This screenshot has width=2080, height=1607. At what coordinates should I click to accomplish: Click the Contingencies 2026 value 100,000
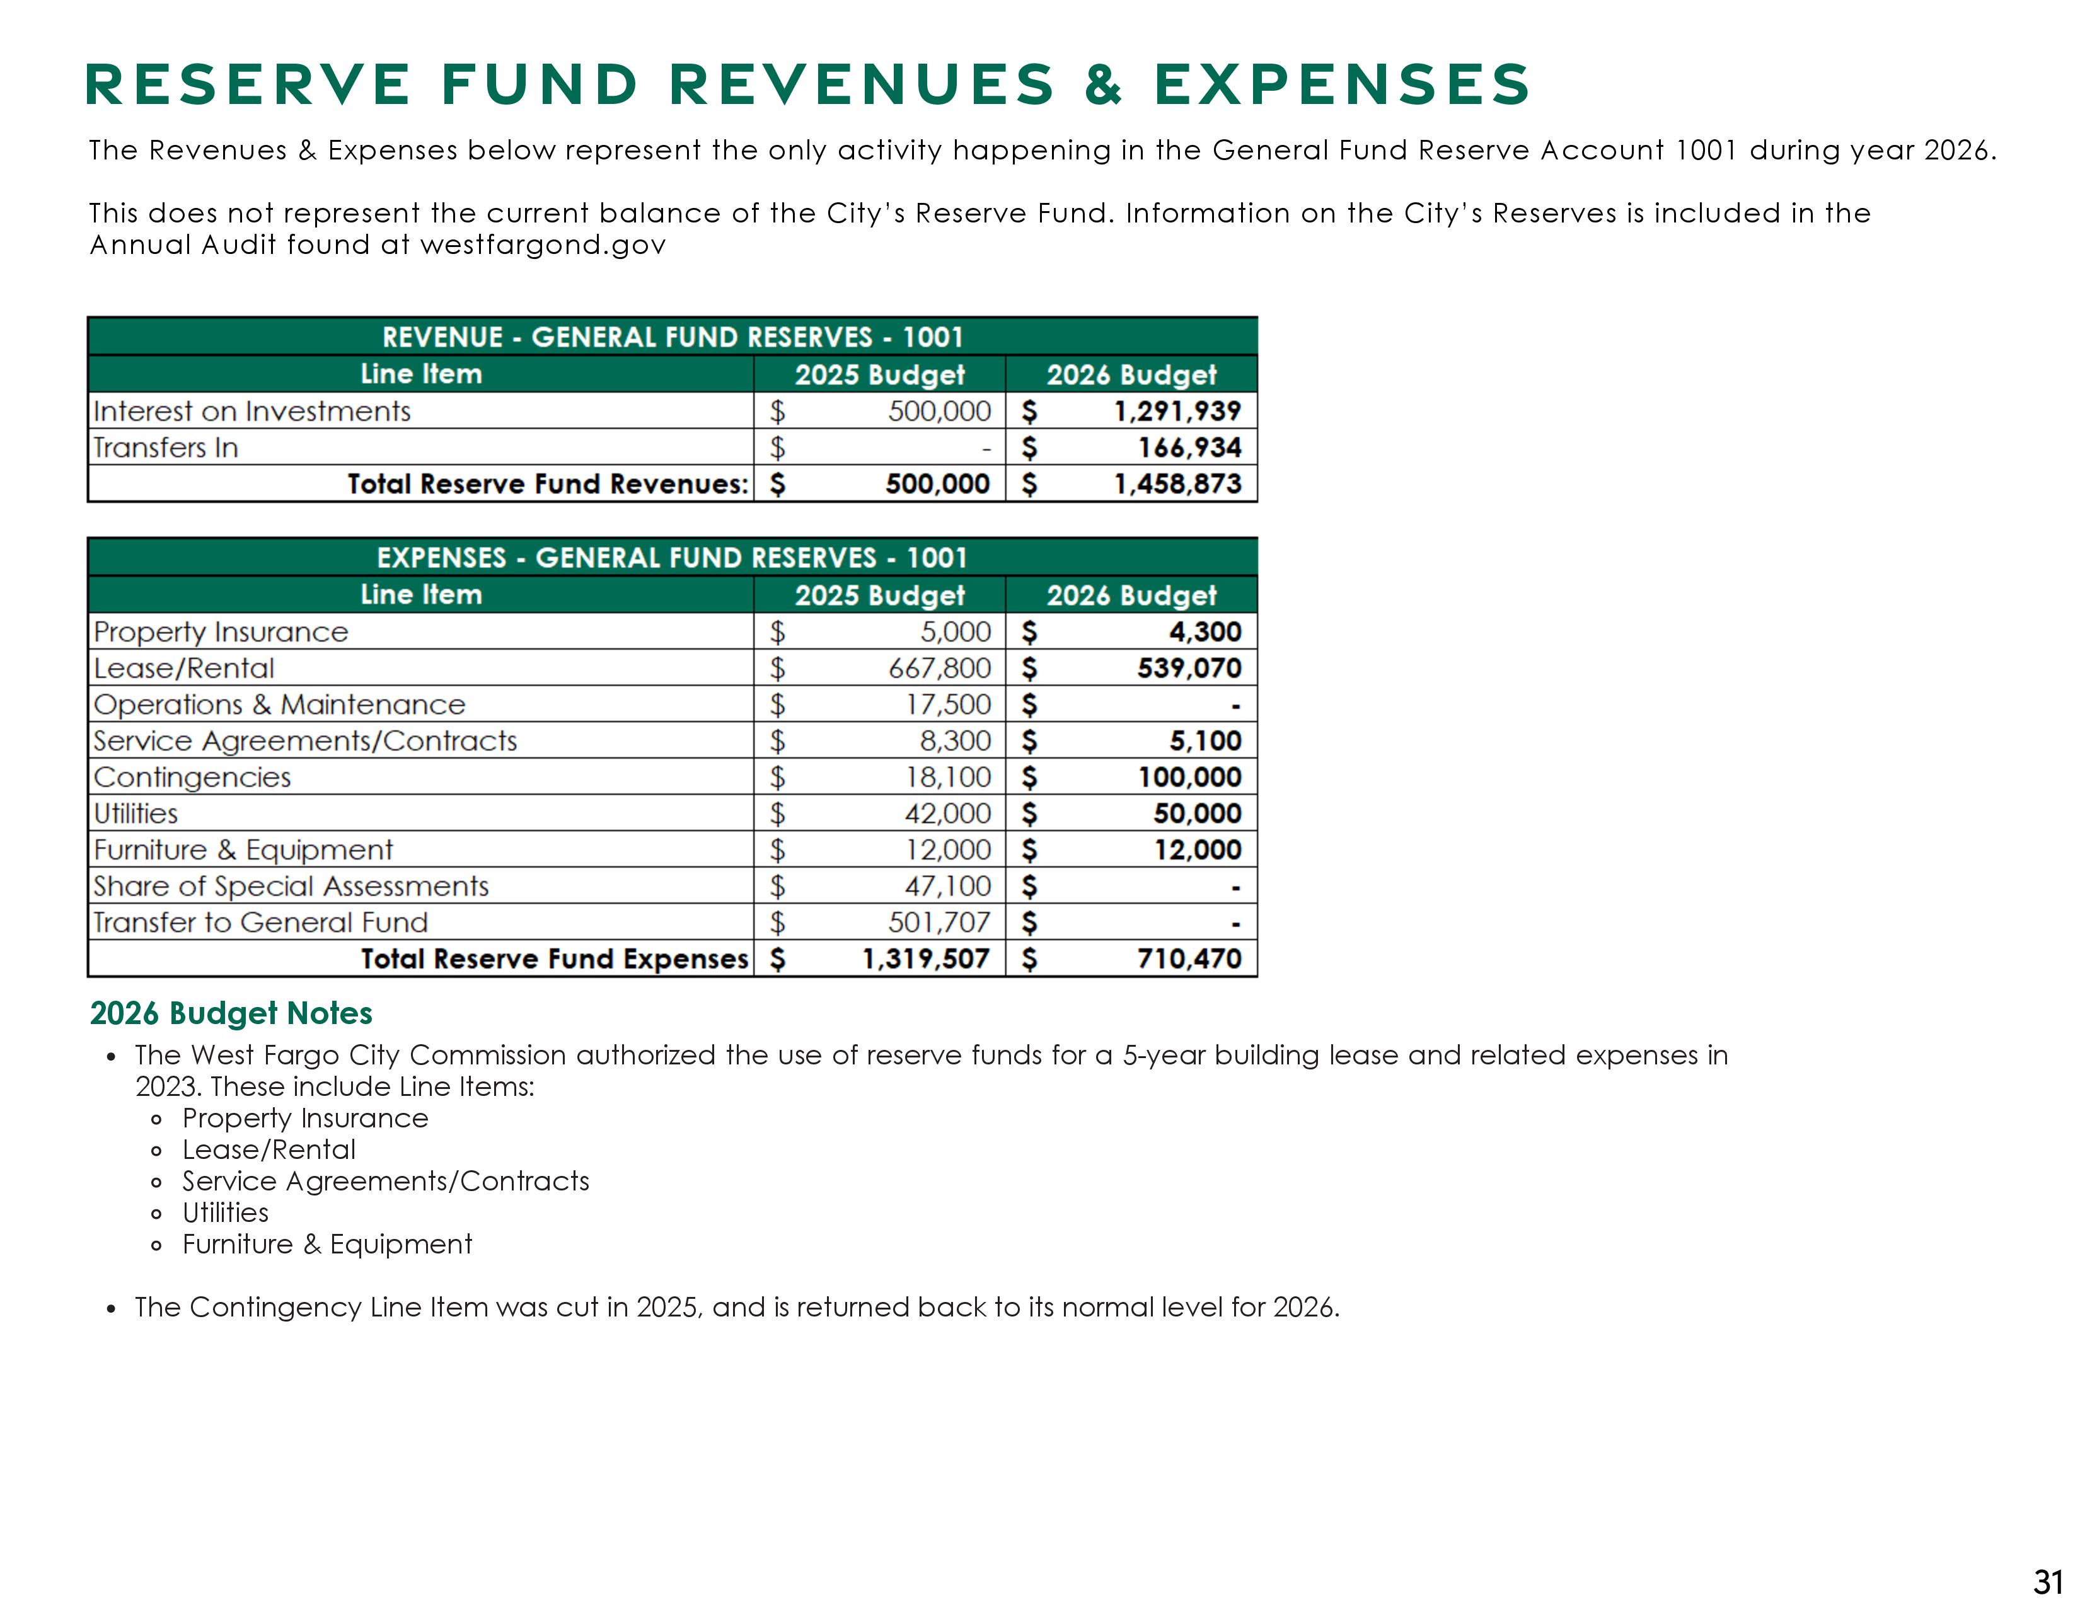pos(1189,777)
